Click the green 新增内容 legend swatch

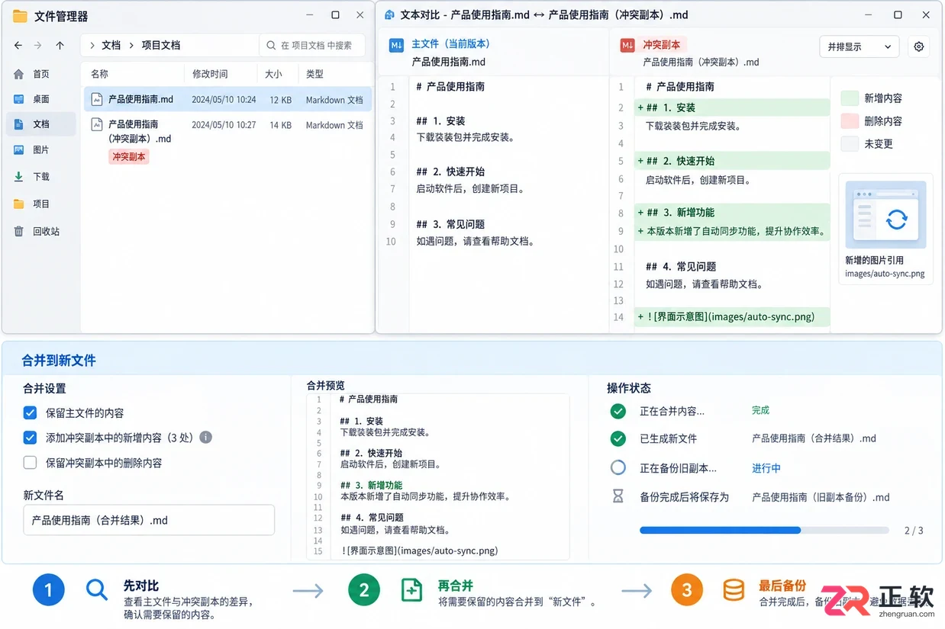point(850,98)
